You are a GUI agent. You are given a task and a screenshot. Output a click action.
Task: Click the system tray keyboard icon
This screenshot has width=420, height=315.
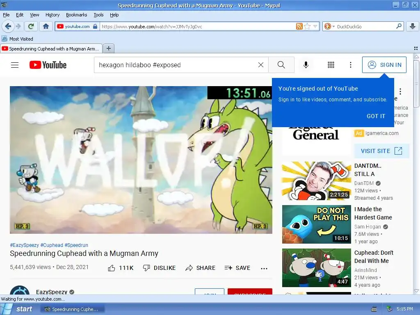point(374,309)
